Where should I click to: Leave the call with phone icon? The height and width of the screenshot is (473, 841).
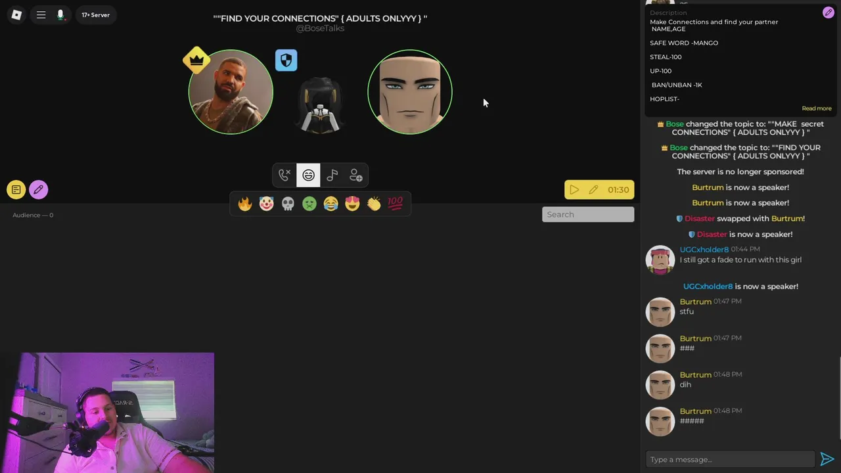pyautogui.click(x=284, y=175)
